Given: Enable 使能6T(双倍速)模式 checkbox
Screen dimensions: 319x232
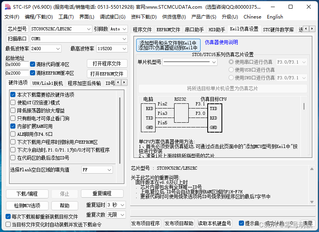Looking at the screenshot, I should click(x=13, y=103).
